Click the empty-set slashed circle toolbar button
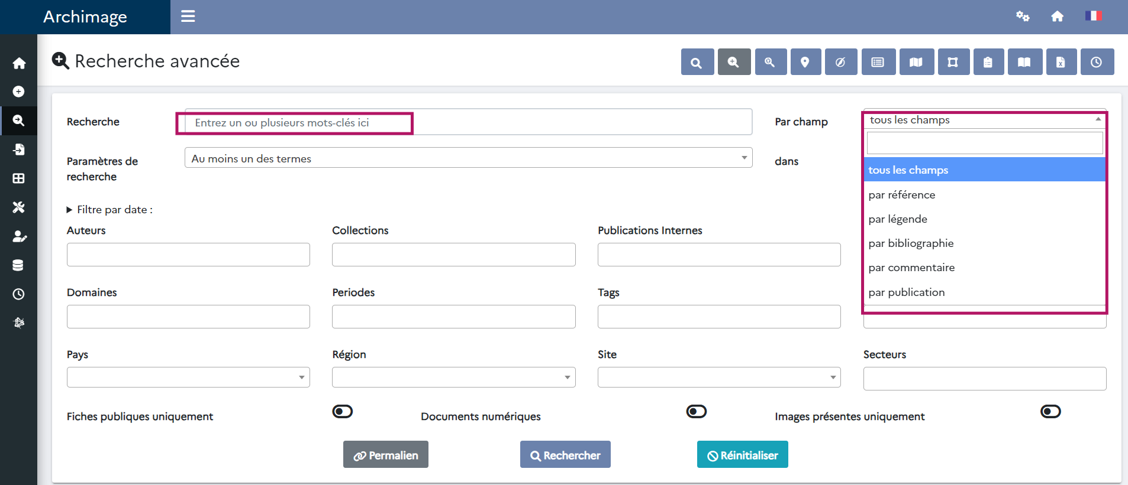 point(841,62)
